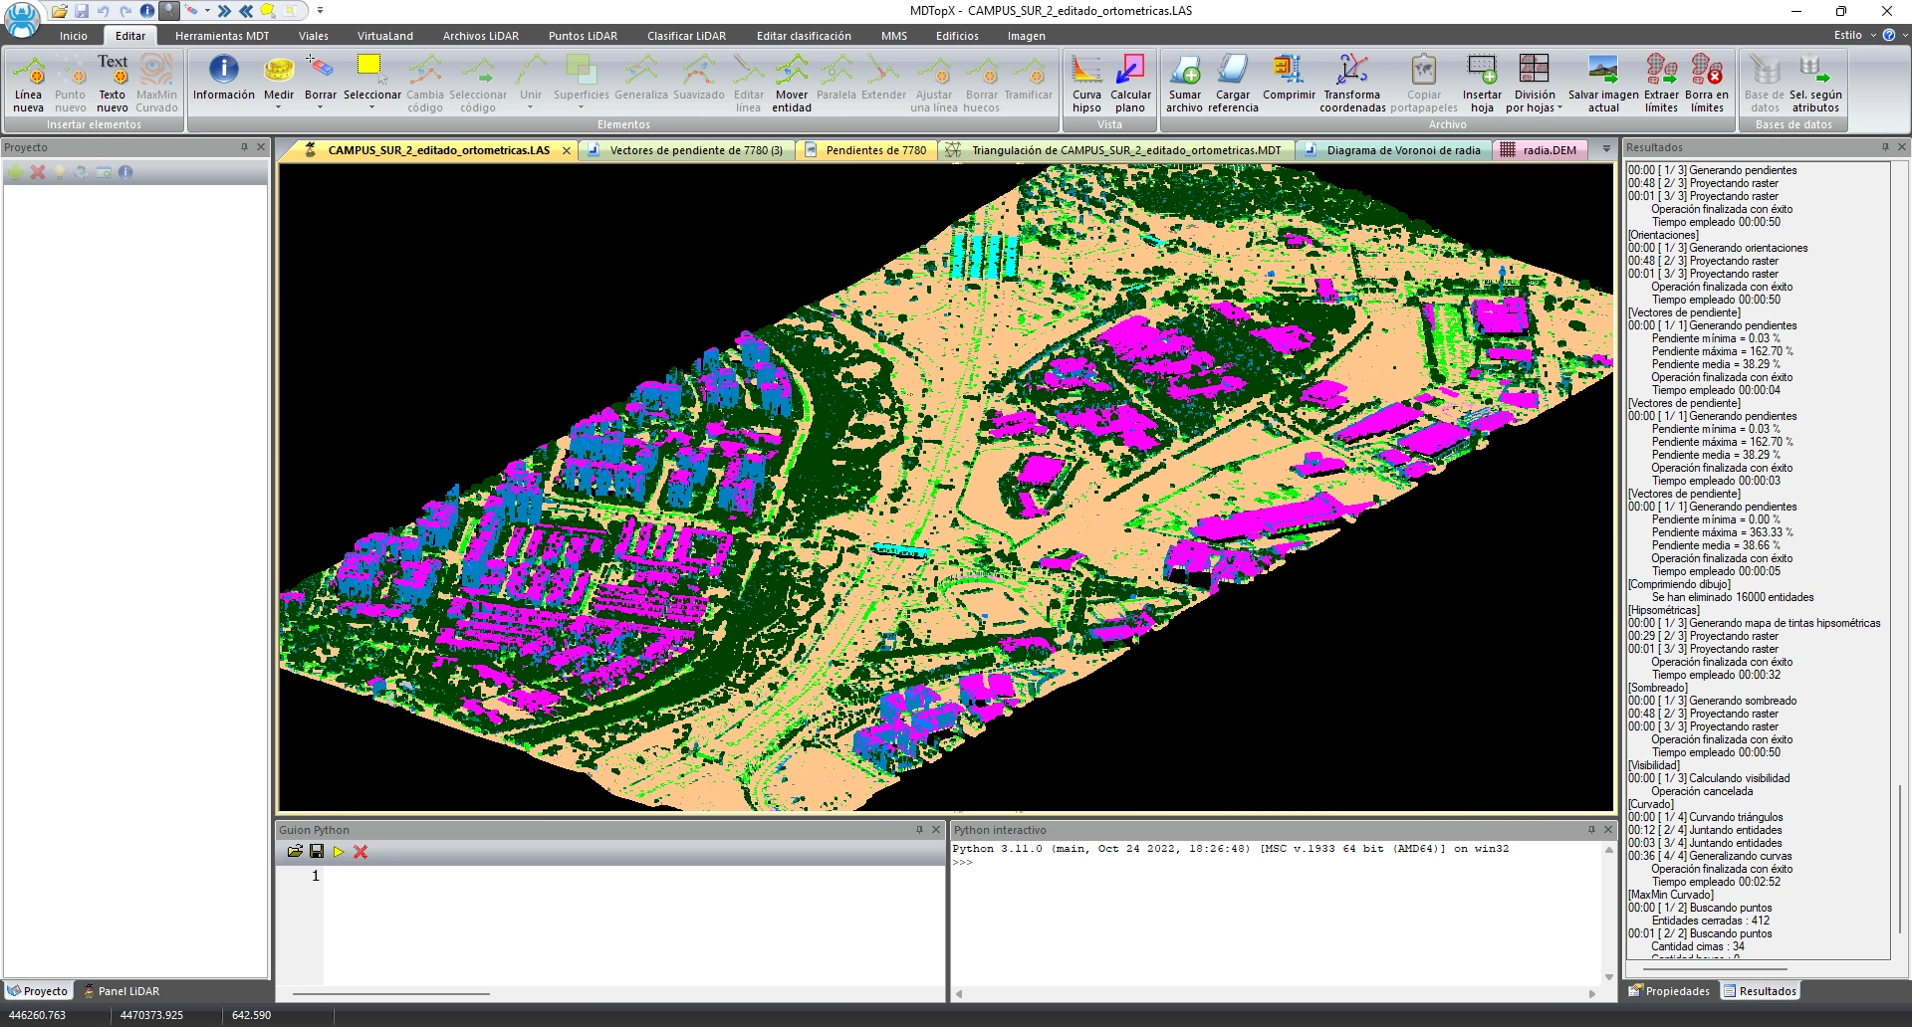Click Sel. según atributos icon
This screenshot has height=1027, width=1912.
[1814, 70]
